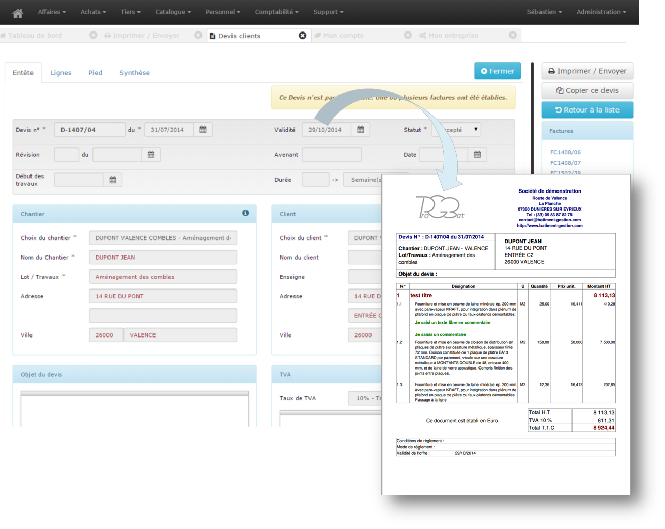Switch to the Synthèse tab
The width and height of the screenshot is (665, 529).
[x=134, y=73]
